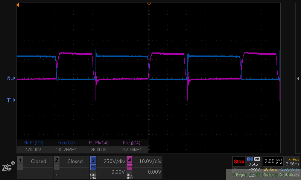Select the X-Pos horizontal position field
The image size is (301, 180).
click(x=292, y=161)
